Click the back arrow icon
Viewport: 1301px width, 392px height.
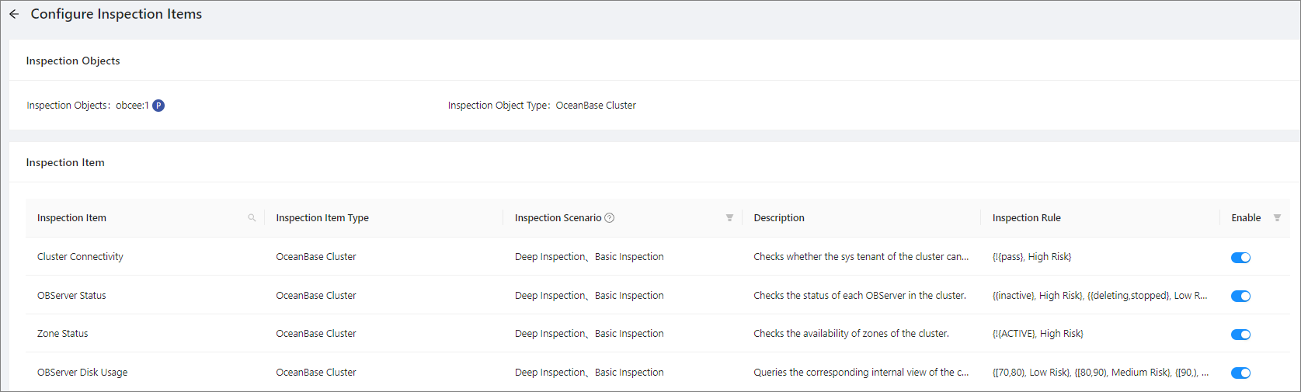[x=14, y=14]
